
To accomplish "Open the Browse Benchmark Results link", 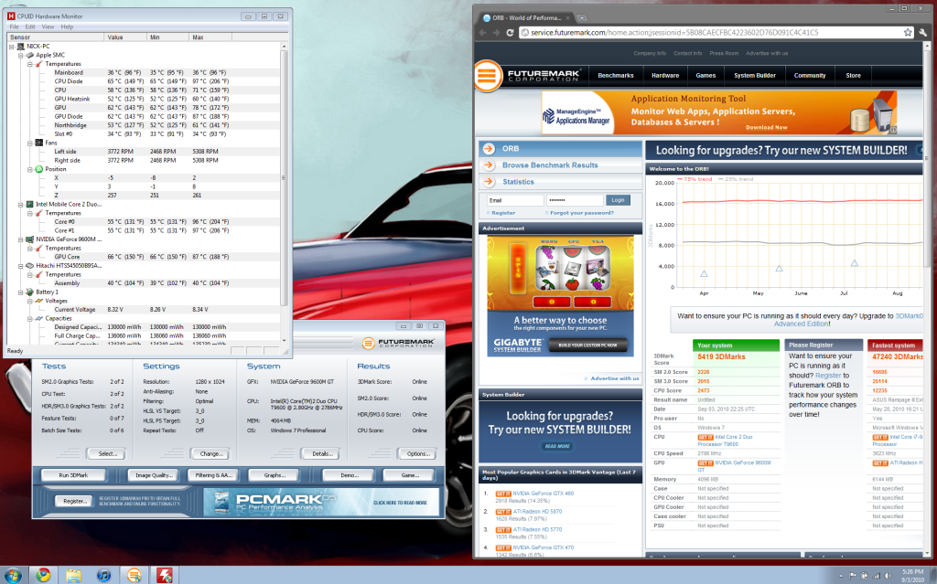I will click(550, 165).
